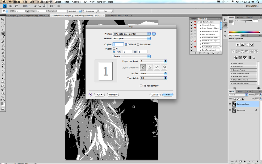Switch to the Swatches tab

(240, 17)
